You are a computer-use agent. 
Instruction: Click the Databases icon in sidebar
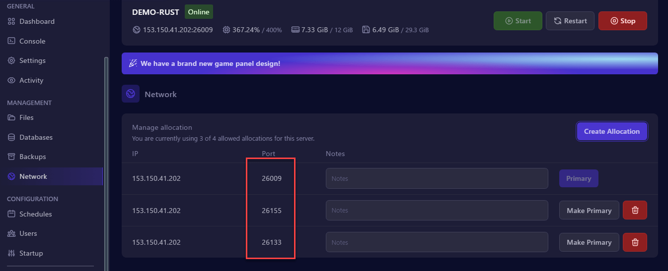[11, 137]
